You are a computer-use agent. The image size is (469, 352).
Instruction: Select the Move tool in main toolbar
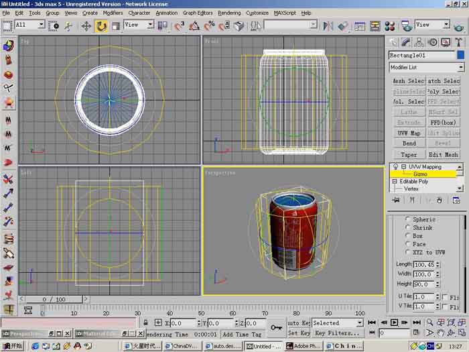point(86,26)
